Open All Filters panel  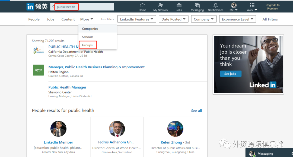click(x=270, y=19)
